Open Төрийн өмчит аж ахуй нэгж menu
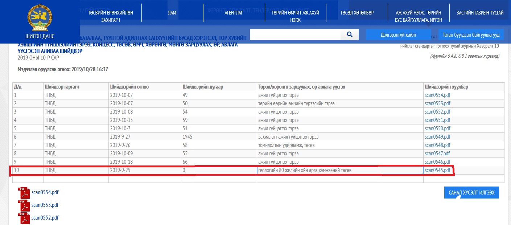This screenshot has width=511, height=225. (295, 16)
